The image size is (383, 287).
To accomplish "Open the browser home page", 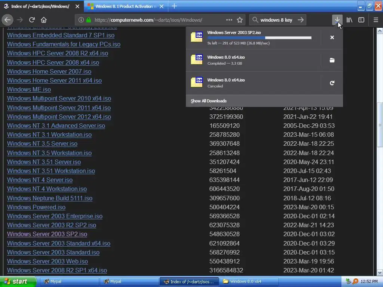I will coord(44,20).
